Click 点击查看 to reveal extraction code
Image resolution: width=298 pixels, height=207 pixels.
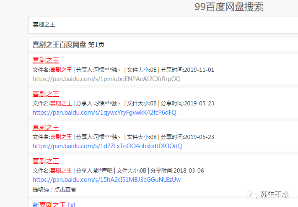point(65,189)
